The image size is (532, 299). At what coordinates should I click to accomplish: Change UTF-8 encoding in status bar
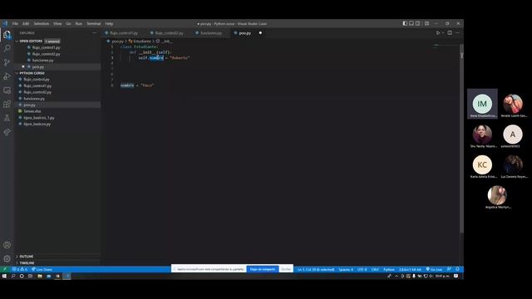362,269
